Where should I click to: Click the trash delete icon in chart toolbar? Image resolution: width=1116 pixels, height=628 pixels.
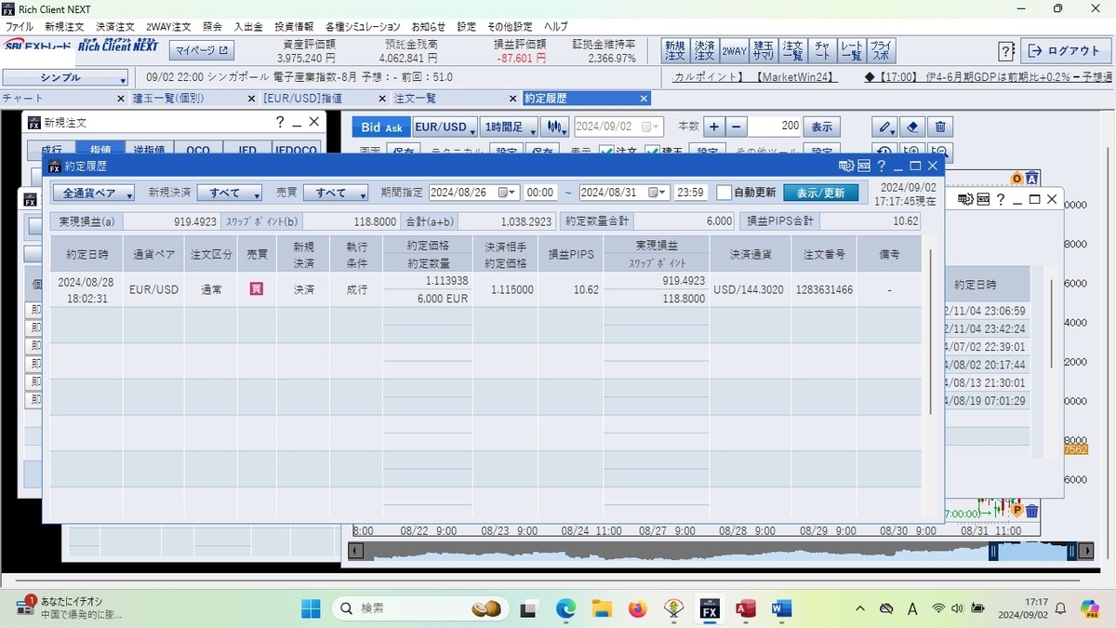pos(940,127)
